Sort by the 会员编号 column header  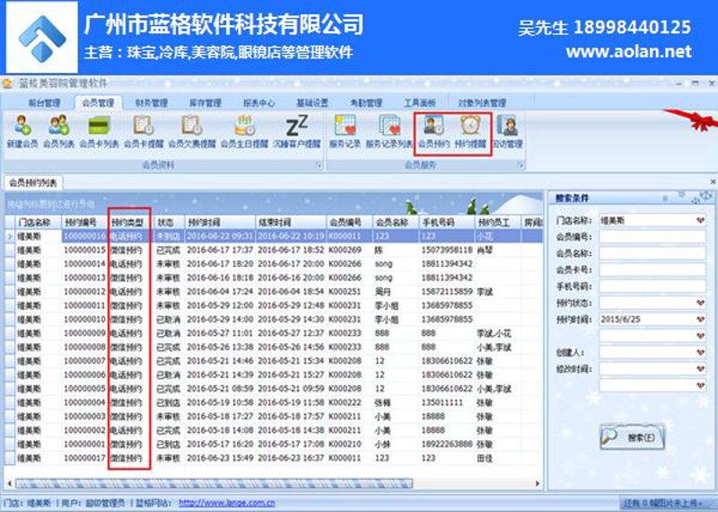pyautogui.click(x=349, y=222)
